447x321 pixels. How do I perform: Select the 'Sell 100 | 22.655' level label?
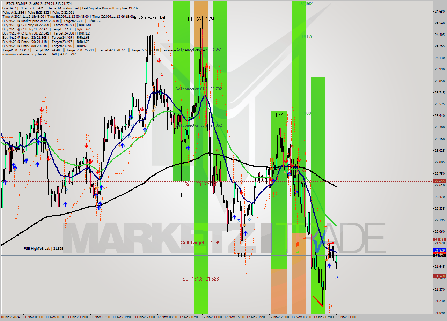[201, 184]
